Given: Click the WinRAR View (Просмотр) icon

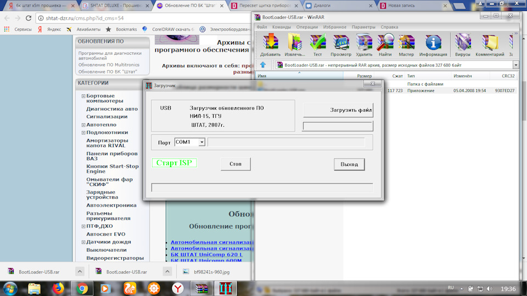Looking at the screenshot, I should 341,45.
